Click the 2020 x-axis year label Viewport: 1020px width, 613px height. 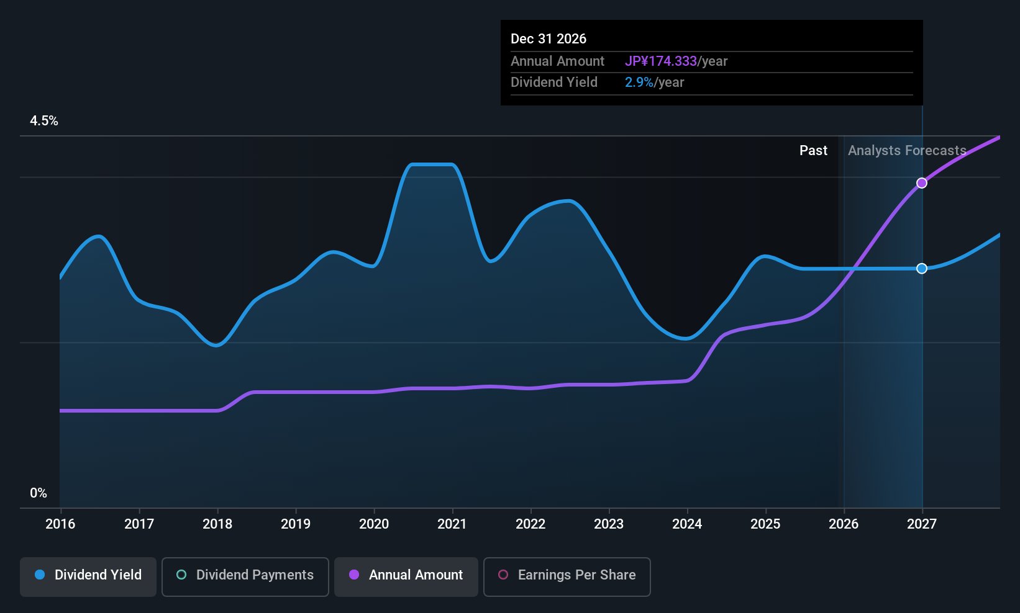(374, 524)
